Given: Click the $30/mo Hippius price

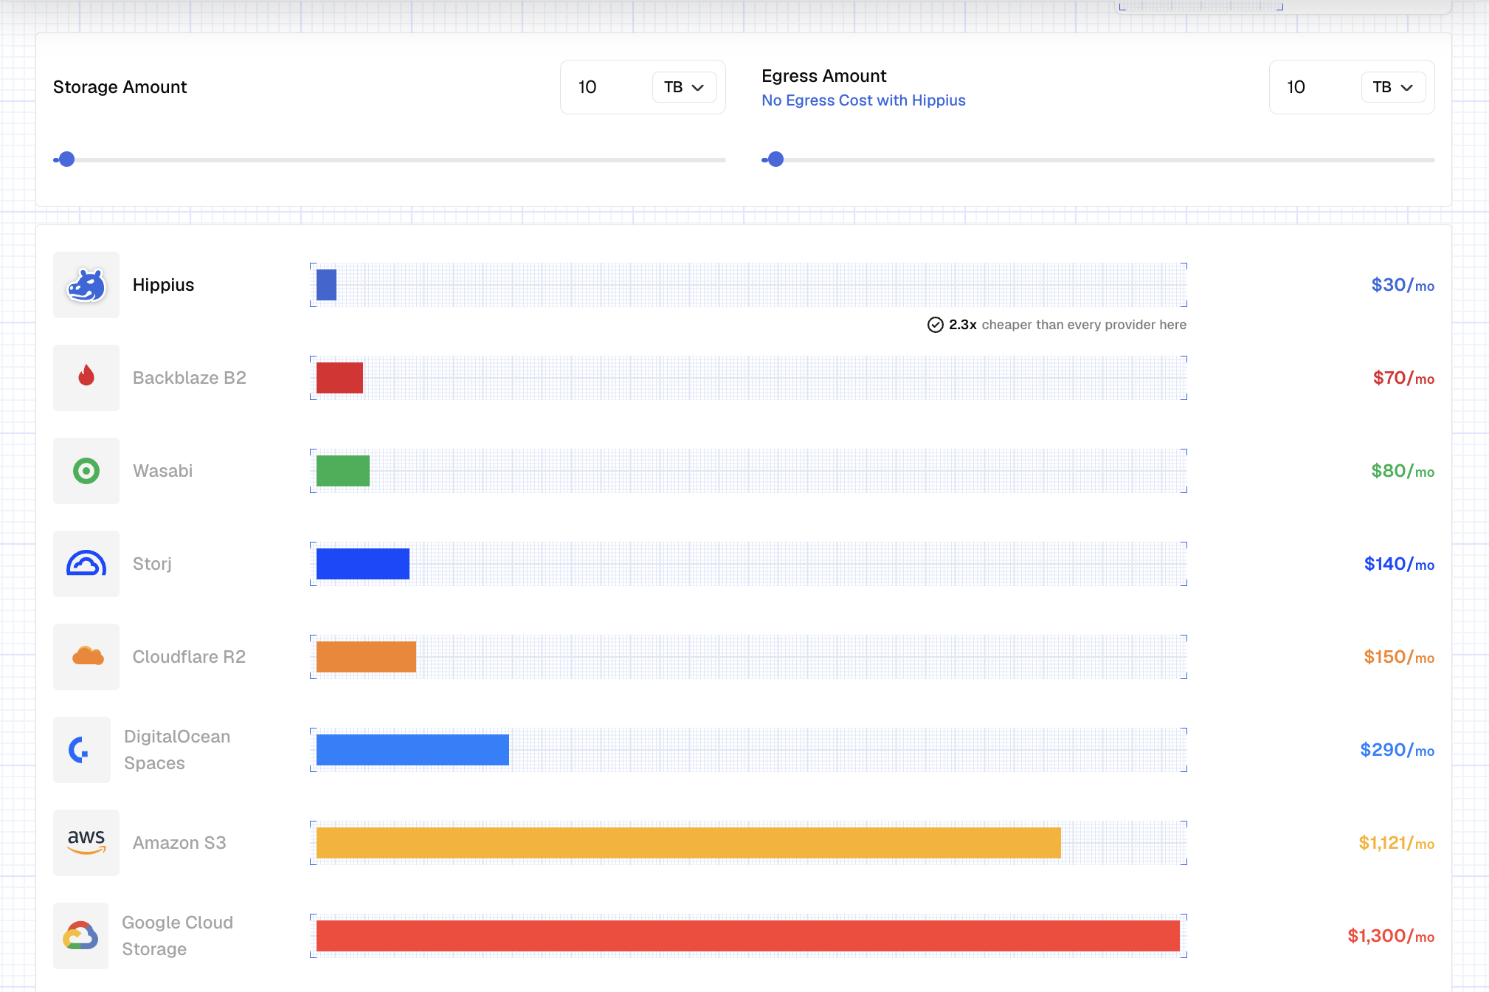Looking at the screenshot, I should [x=1403, y=285].
